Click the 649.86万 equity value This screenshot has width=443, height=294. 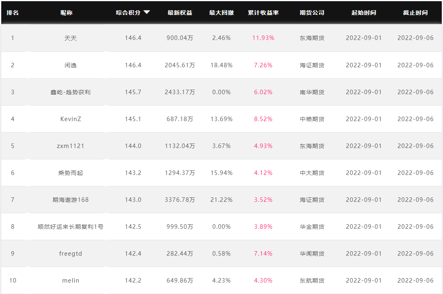[x=179, y=281]
